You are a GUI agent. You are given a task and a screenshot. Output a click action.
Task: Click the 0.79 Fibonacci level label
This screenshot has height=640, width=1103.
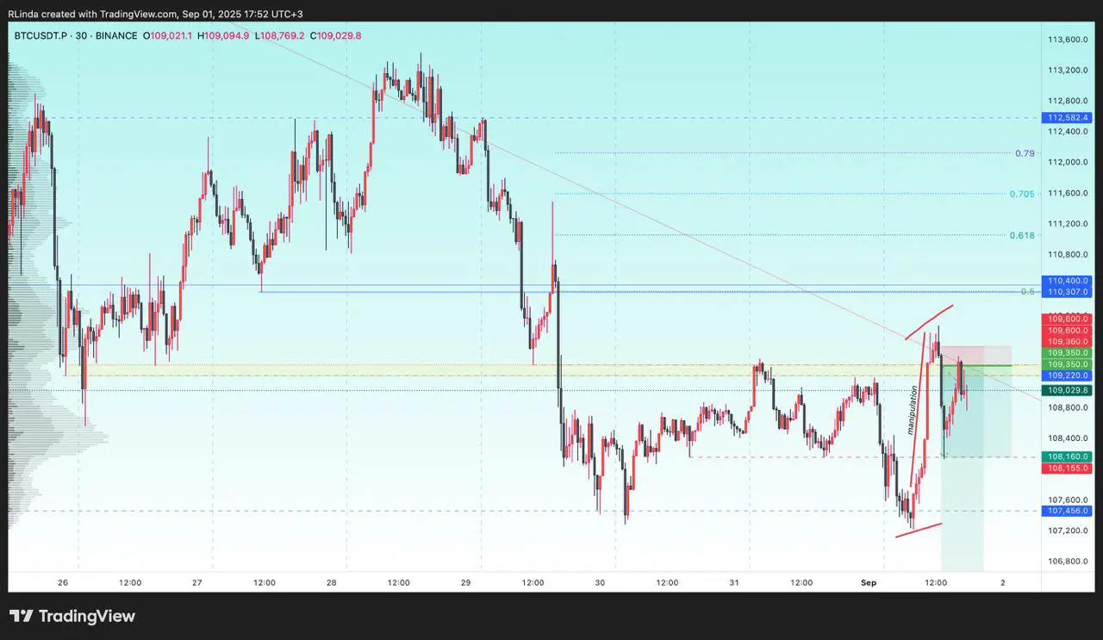click(1025, 153)
